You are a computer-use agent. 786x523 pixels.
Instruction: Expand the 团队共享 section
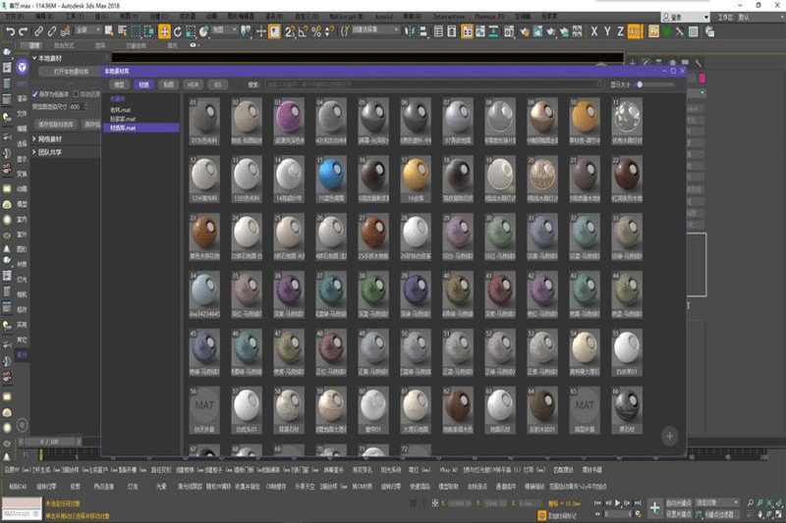49,152
